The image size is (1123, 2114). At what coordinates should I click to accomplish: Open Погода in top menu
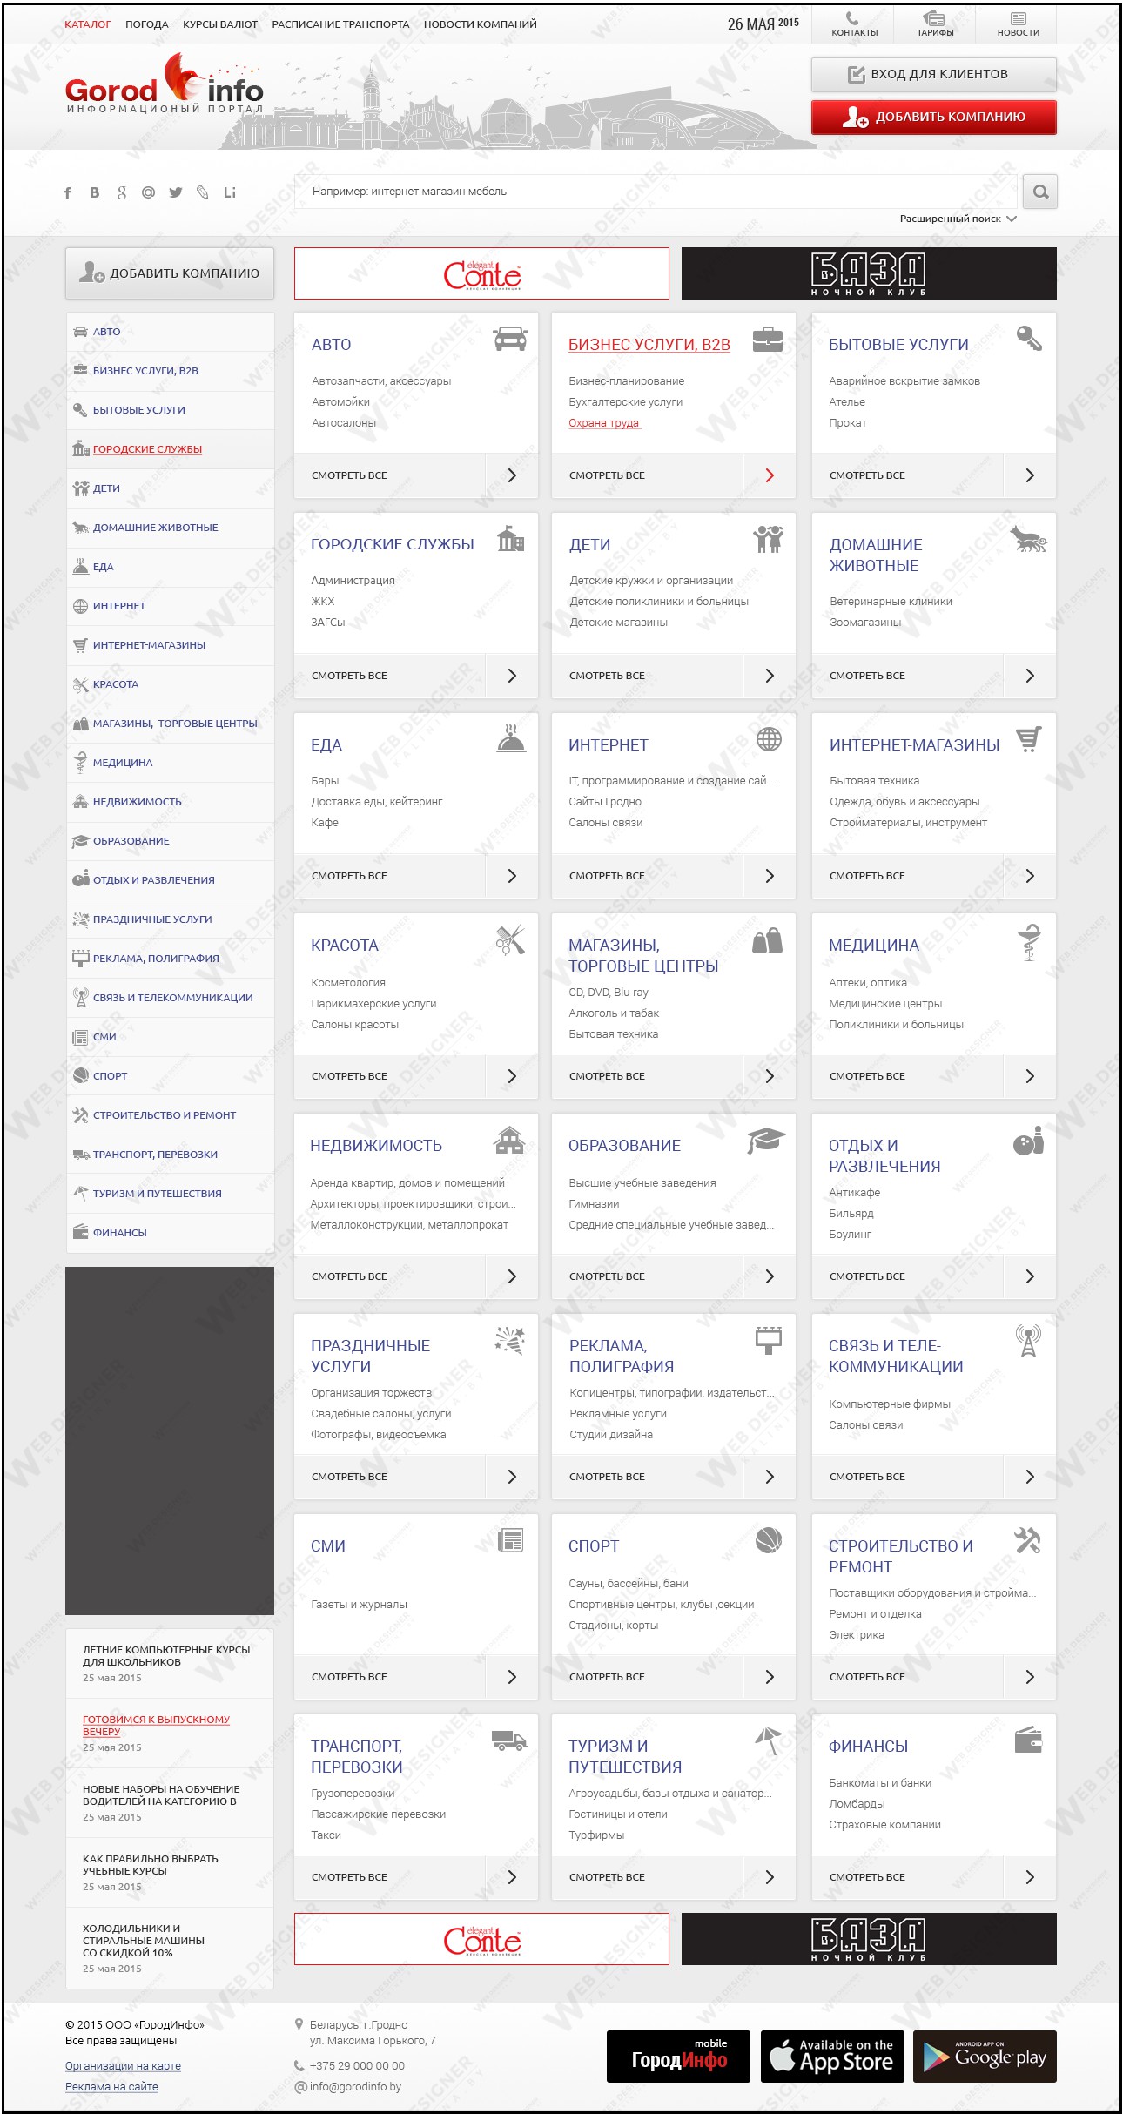pyautogui.click(x=147, y=24)
